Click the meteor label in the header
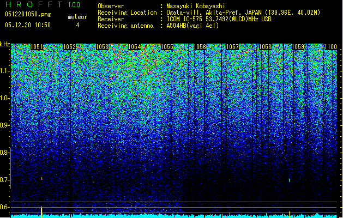 77,17
